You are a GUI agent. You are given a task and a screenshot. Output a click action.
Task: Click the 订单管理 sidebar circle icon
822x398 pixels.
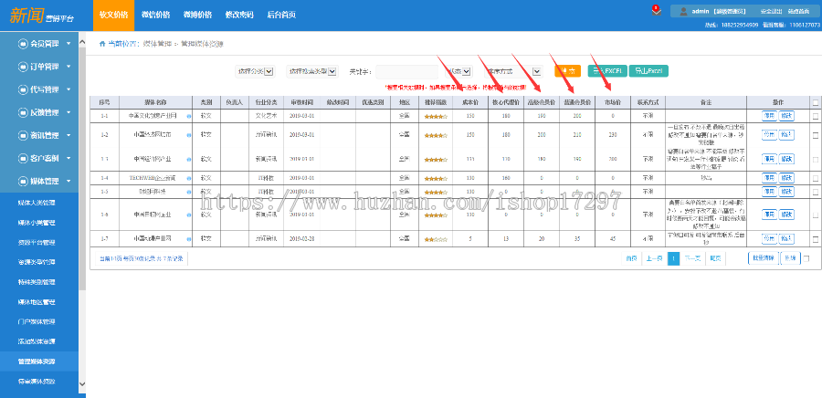pyautogui.click(x=23, y=67)
